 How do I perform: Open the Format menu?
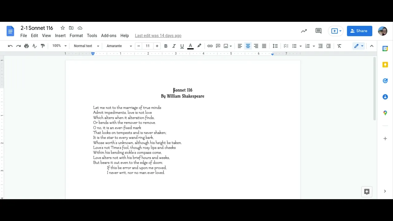(x=76, y=36)
